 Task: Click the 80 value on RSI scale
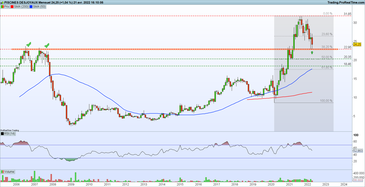point(355,141)
